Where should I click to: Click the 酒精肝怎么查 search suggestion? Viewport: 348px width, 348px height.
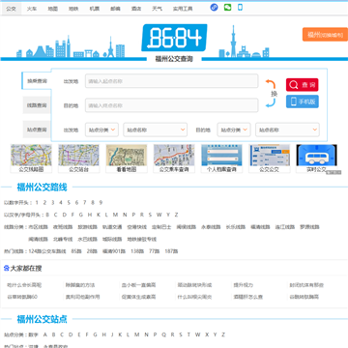248,297
